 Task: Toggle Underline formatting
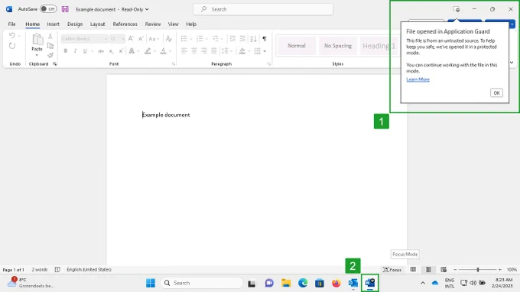click(x=85, y=51)
